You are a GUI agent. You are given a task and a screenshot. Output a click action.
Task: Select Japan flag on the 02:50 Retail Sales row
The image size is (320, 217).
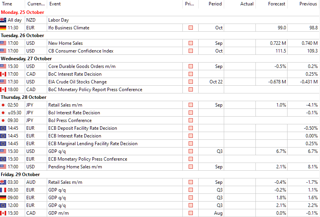[3, 105]
